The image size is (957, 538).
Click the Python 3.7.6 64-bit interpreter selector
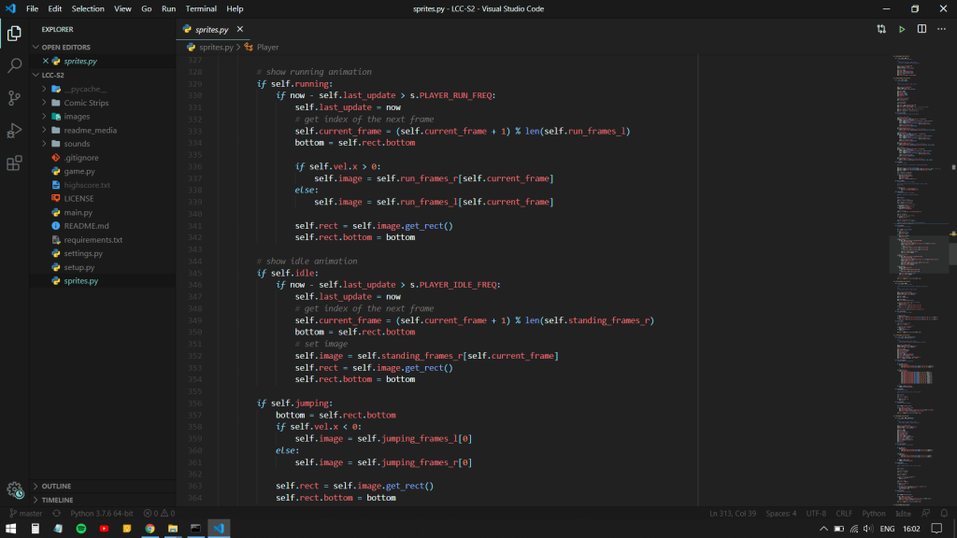point(102,513)
